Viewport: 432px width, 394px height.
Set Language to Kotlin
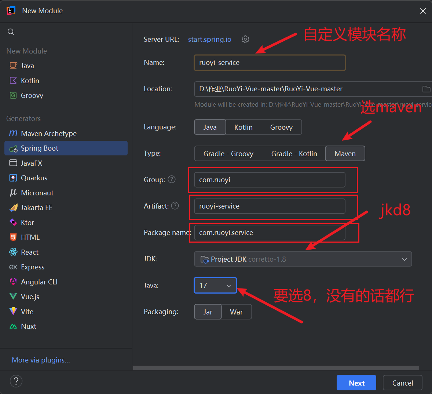[243, 127]
